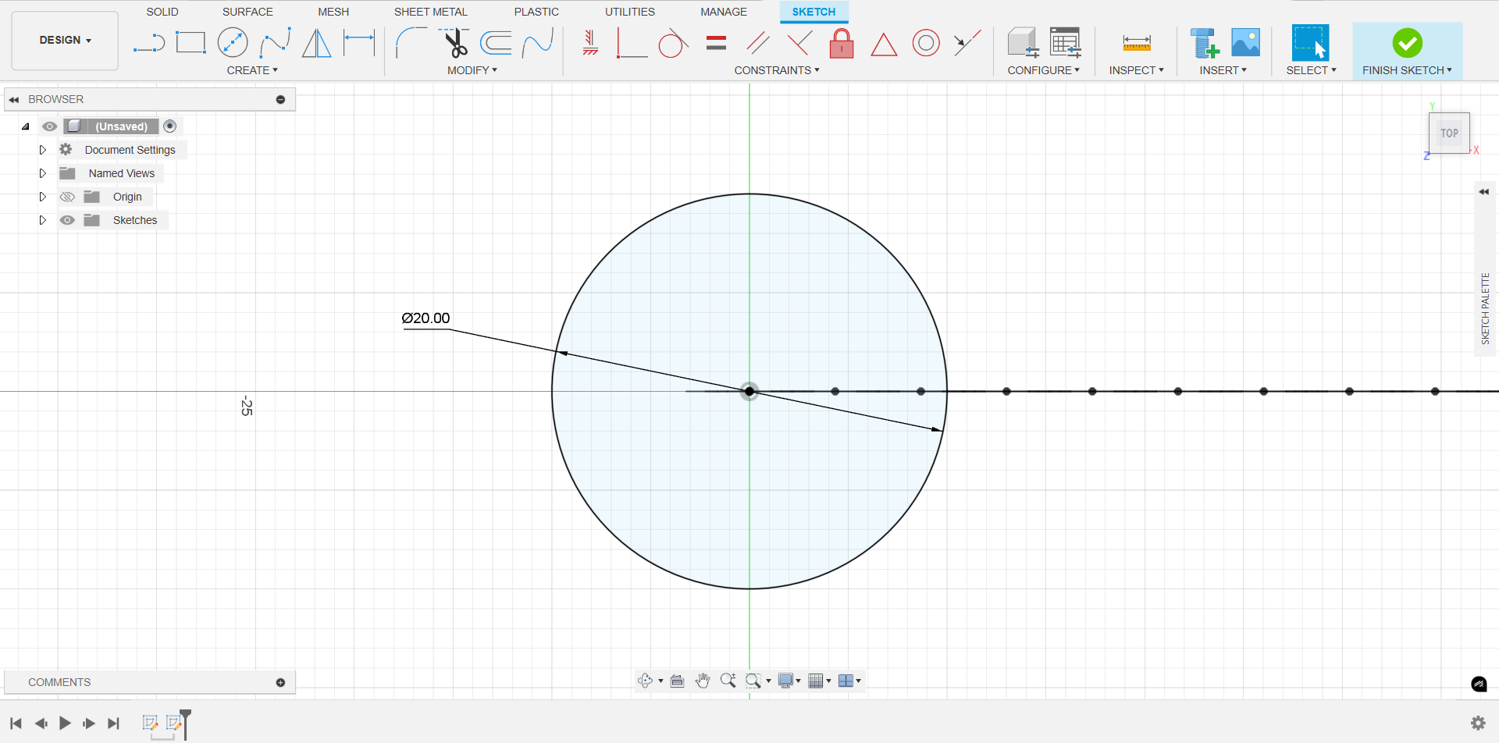1499x743 pixels.
Task: Play the design timeline
Action: (65, 723)
